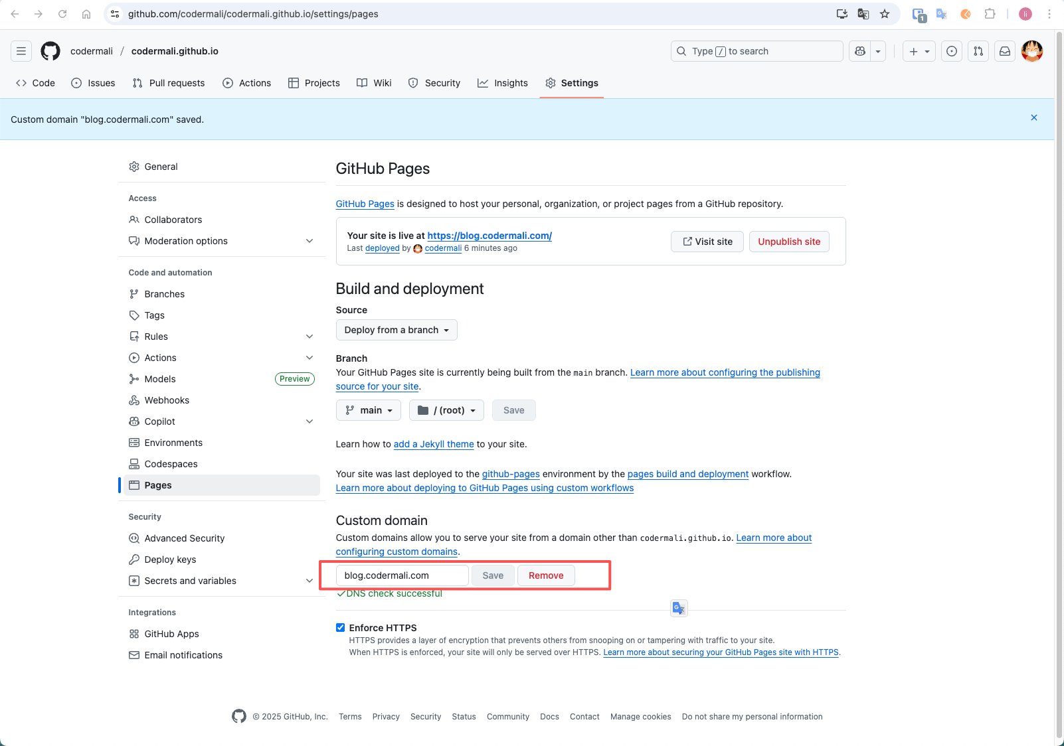Open the Copilot chat icon in the header
This screenshot has width=1064, height=746.
point(860,51)
